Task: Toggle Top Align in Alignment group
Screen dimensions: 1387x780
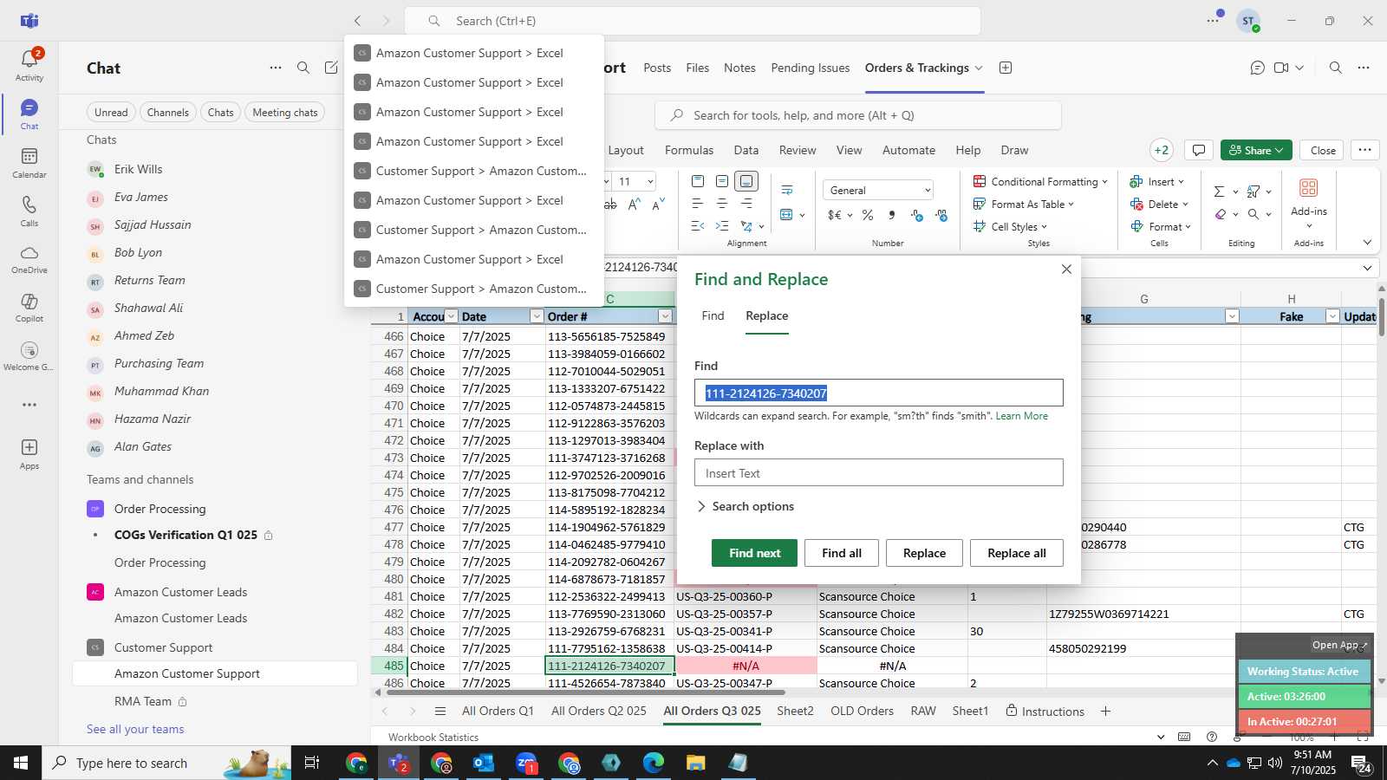Action: tap(698, 181)
